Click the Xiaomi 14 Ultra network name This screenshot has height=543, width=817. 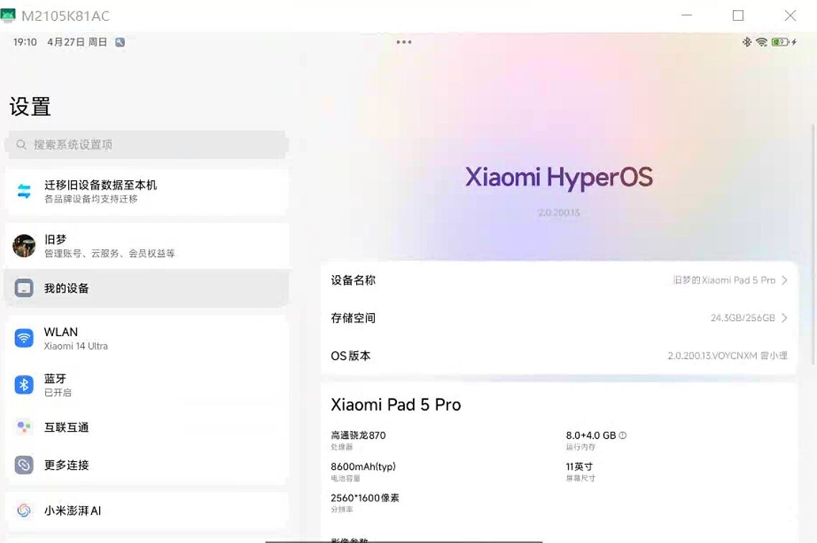76,346
